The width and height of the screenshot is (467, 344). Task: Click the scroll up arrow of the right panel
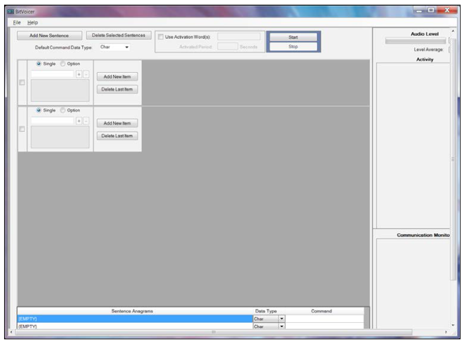tap(453, 31)
